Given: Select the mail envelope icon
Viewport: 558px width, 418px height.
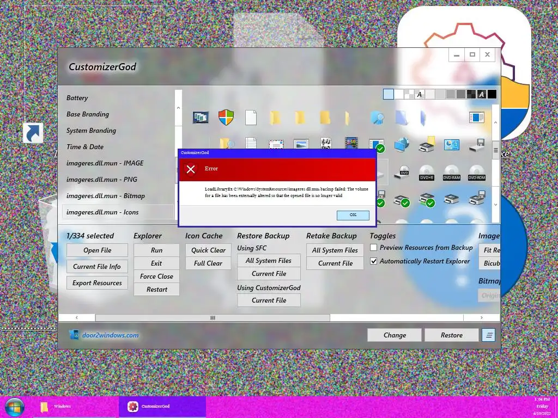Looking at the screenshot, I should coord(276,144).
